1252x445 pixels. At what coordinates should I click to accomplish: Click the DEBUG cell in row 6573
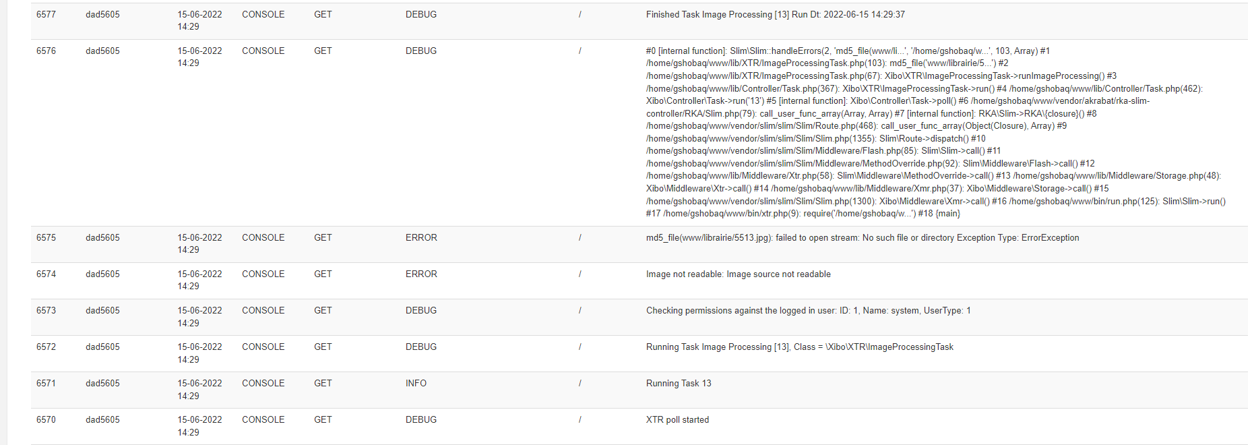(x=421, y=310)
